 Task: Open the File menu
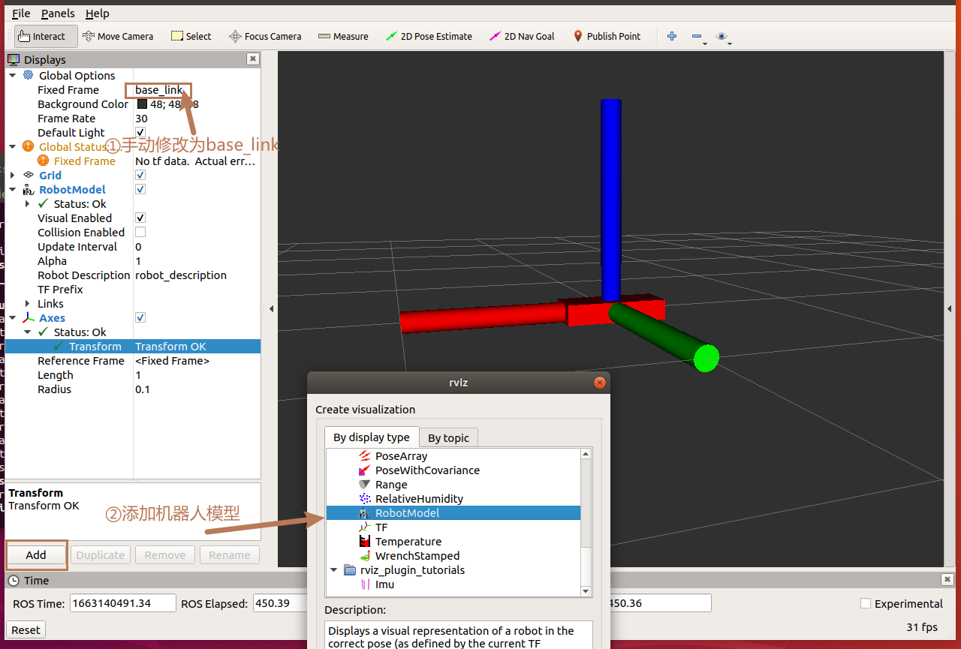coord(21,14)
